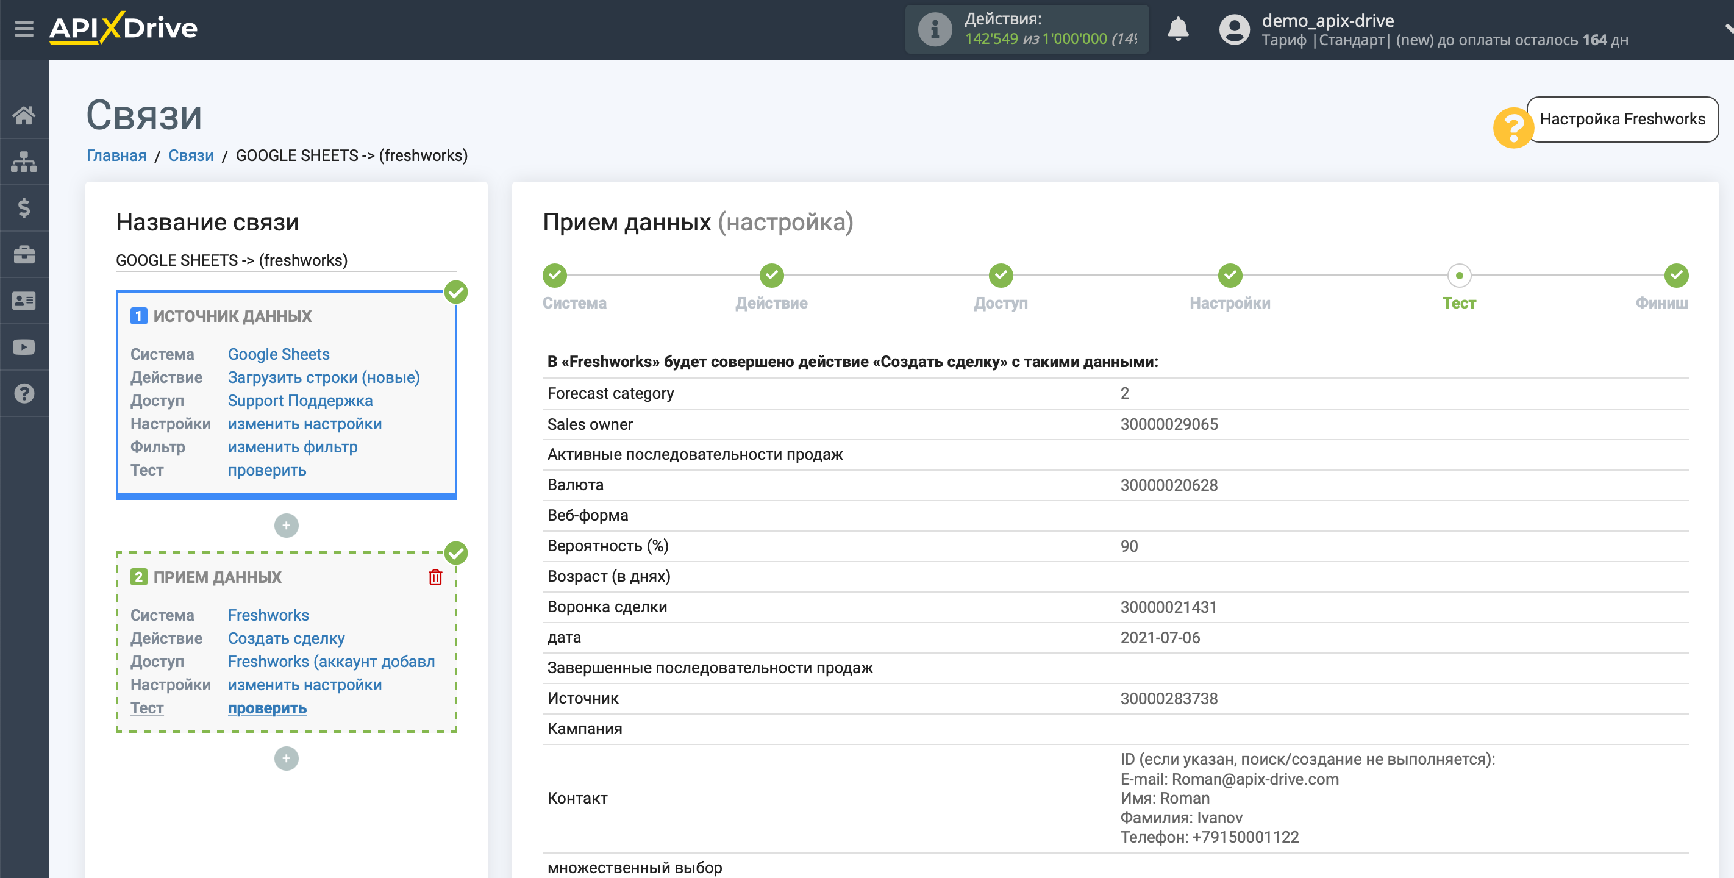1734x878 pixels.
Task: Select множественный выбор row
Action: coord(1115,867)
